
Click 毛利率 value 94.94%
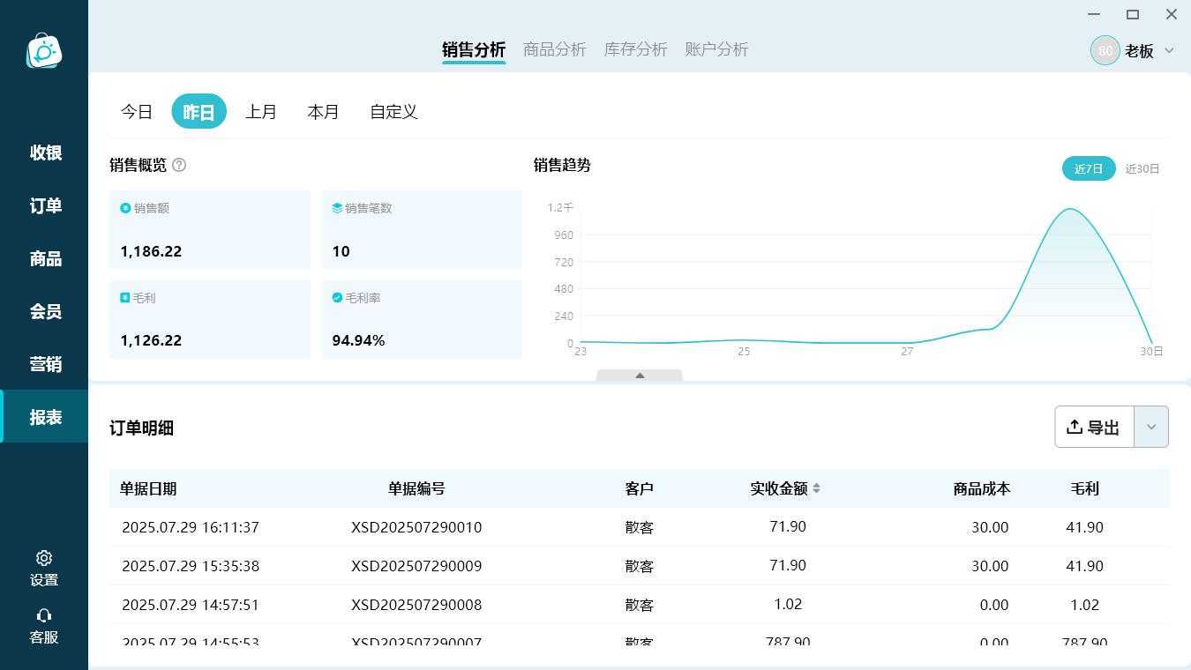click(x=358, y=340)
